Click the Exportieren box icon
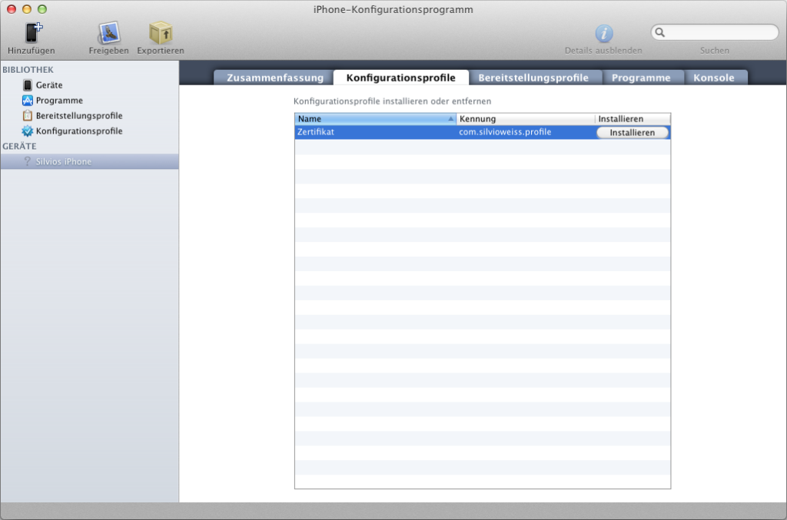This screenshot has height=520, width=787. [161, 32]
